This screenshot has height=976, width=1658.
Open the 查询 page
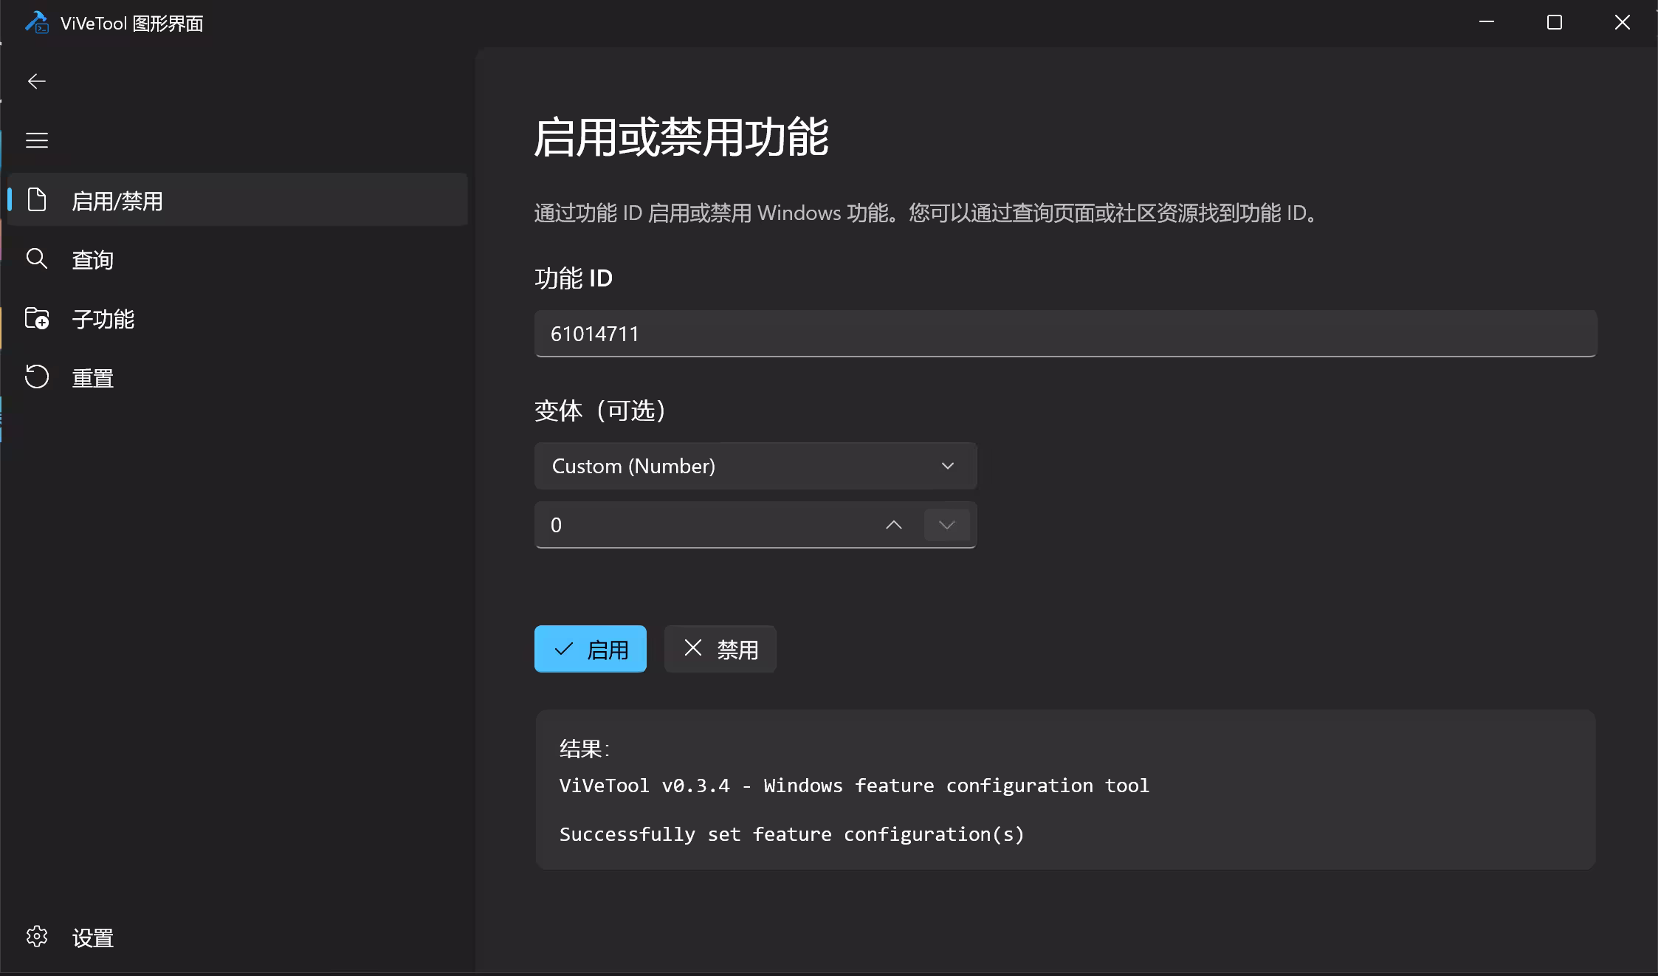(238, 259)
